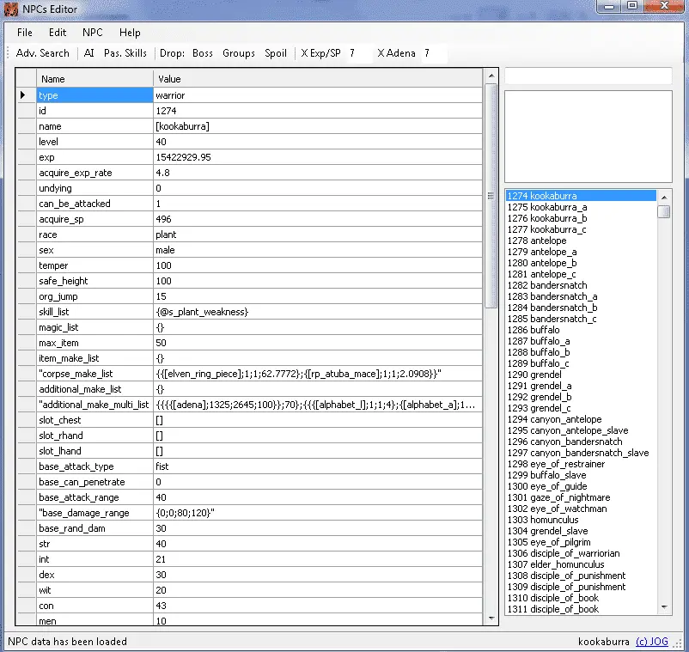
Task: Click the Spoil drop button
Action: [x=276, y=53]
